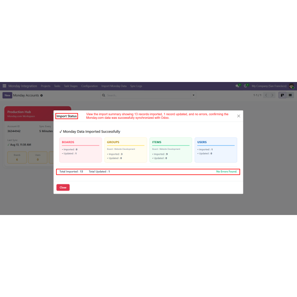This screenshot has height=297, width=297.
Task: Click the search magnifier icon
Action: click(x=104, y=95)
